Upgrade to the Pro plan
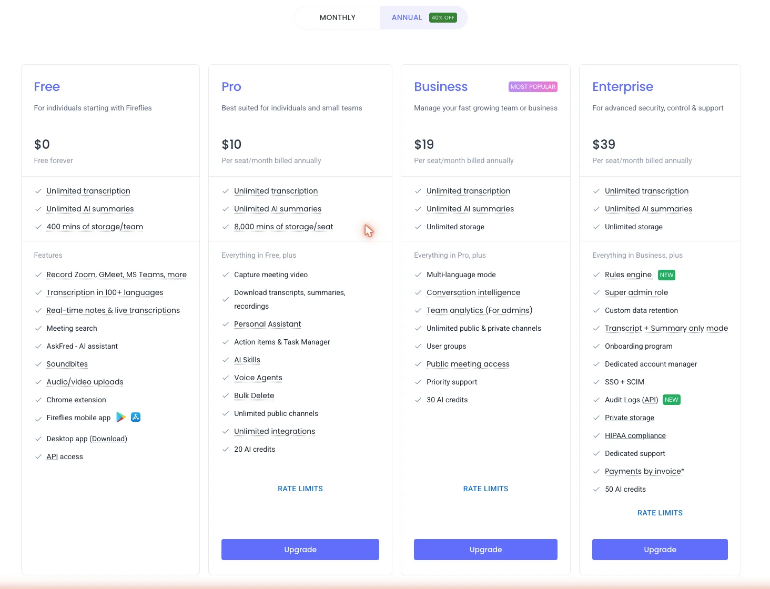The image size is (770, 589). click(x=300, y=550)
